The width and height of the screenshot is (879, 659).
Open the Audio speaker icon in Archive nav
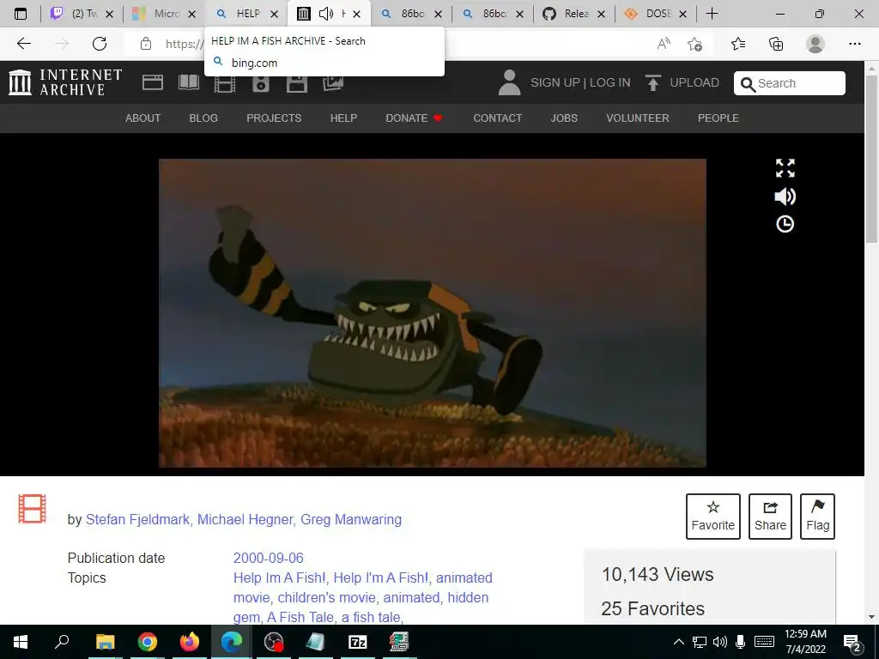pyautogui.click(x=261, y=83)
